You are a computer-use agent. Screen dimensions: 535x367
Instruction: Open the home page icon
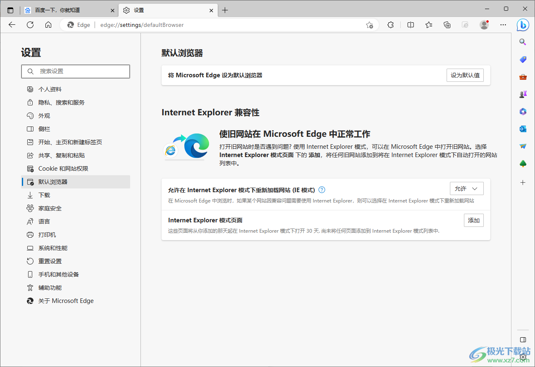pos(48,25)
